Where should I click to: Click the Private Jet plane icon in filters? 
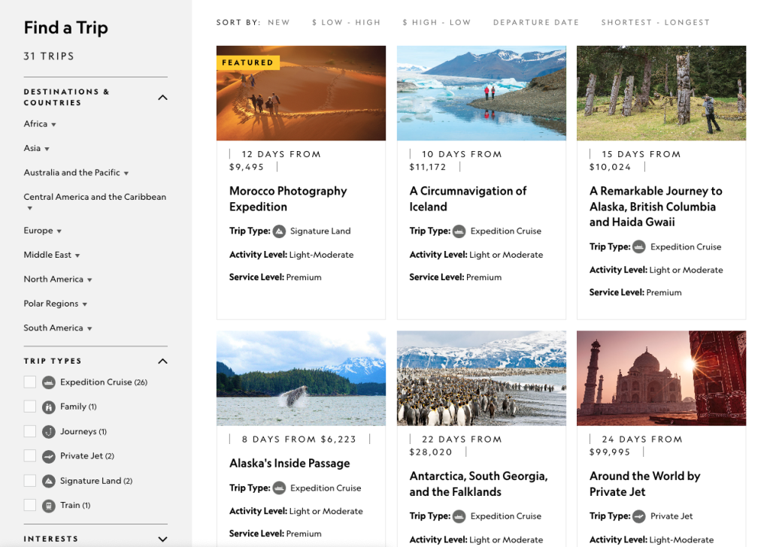(x=49, y=456)
